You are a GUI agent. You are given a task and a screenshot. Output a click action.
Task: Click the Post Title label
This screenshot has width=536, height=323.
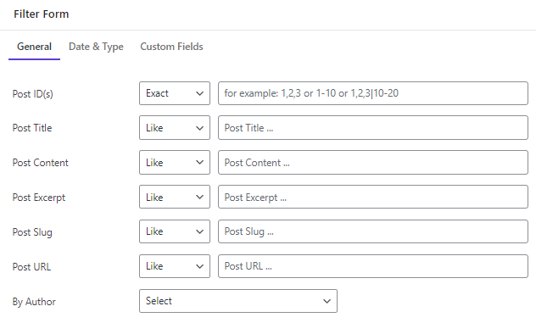[x=32, y=128]
